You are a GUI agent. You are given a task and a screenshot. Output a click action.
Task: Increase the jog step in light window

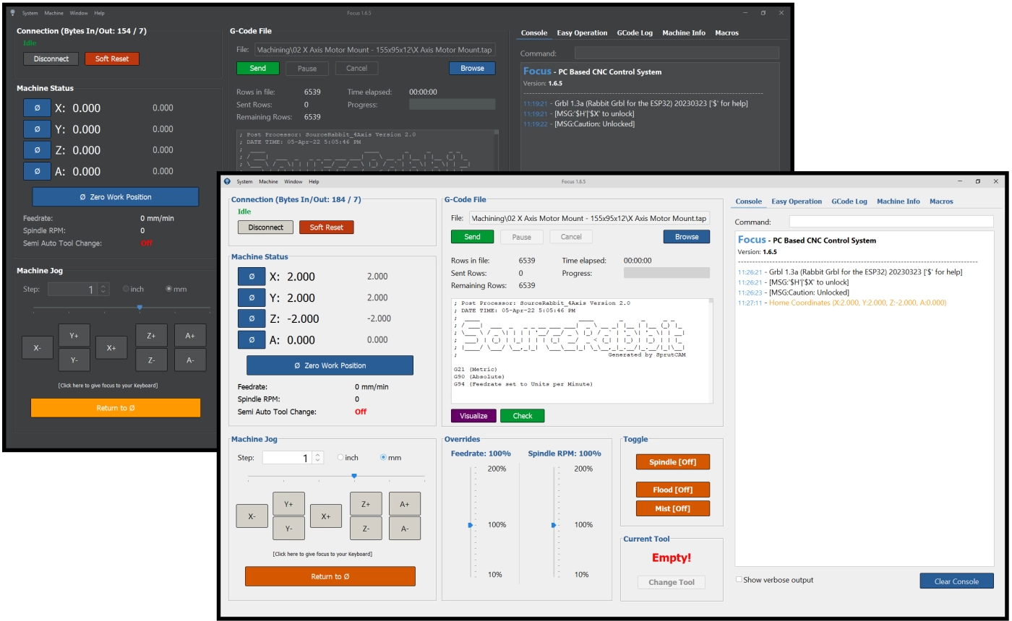coord(318,455)
